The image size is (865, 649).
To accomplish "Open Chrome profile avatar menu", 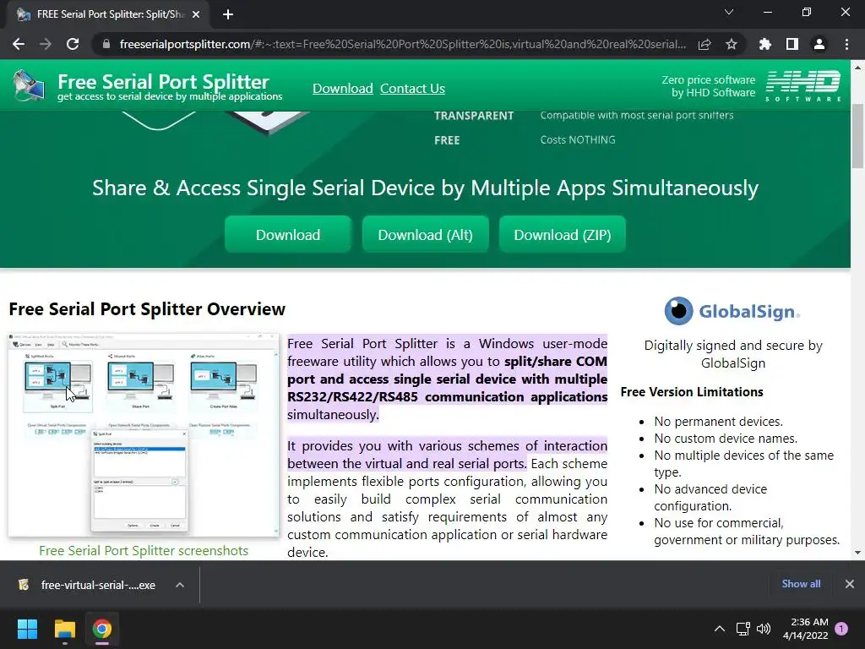I will (819, 44).
